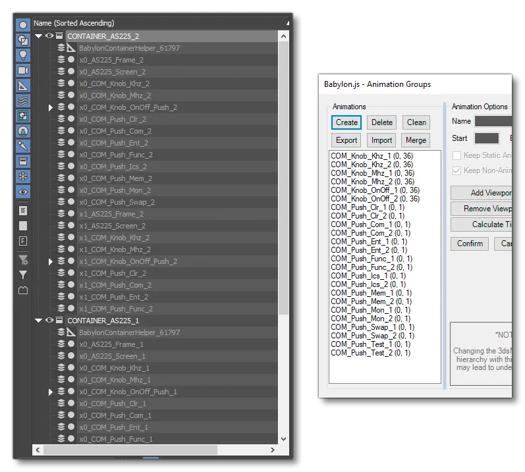This screenshot has width=525, height=472.
Task: Select the x0_COM_Push_Mem_2 tree row
Action: pos(155,178)
